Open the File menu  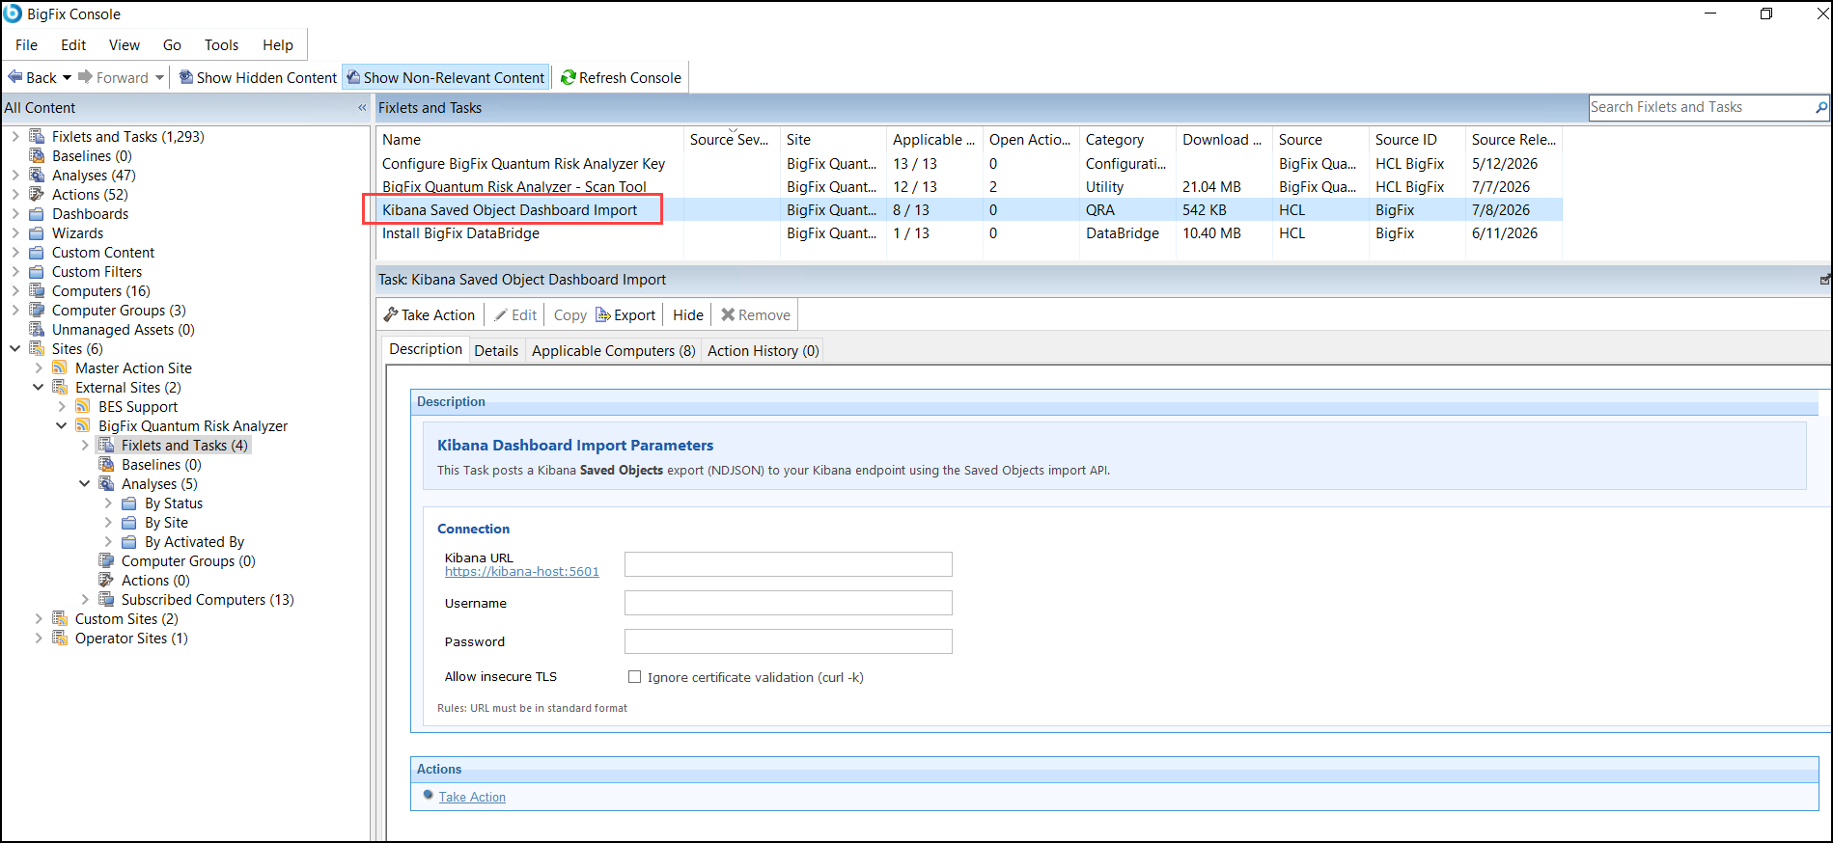click(27, 45)
